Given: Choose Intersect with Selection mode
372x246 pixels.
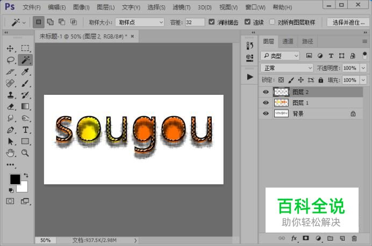Looking at the screenshot, I should [74, 22].
